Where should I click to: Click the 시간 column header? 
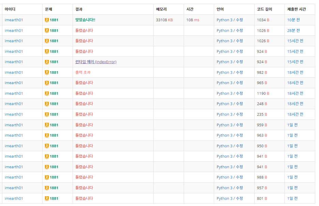point(190,9)
